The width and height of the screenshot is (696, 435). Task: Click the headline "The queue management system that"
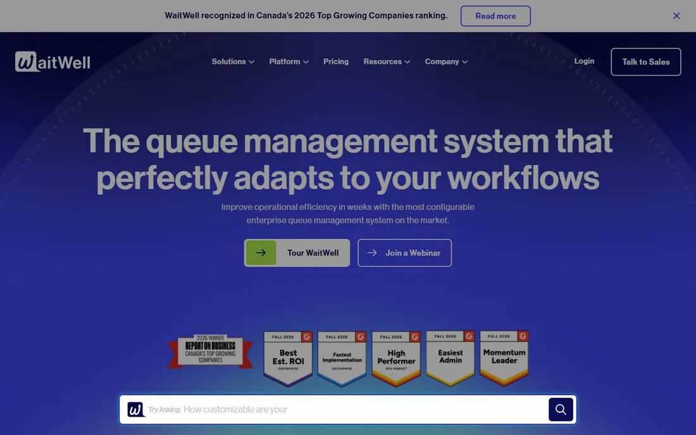[347, 141]
